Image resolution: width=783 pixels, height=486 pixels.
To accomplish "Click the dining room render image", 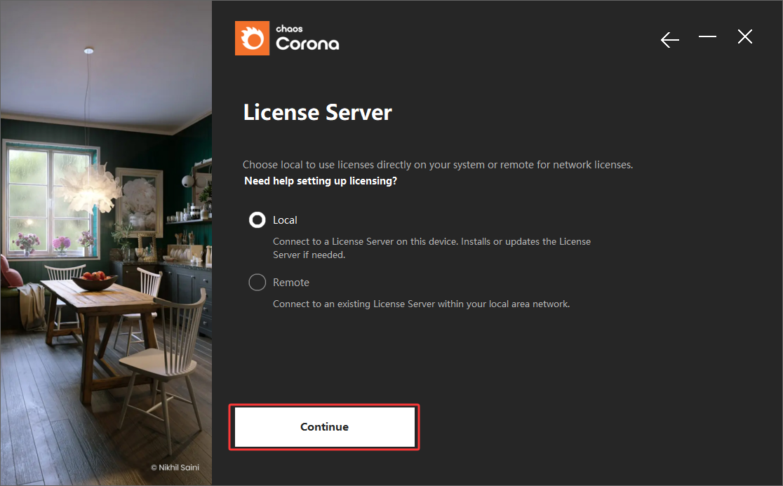I will (x=106, y=243).
